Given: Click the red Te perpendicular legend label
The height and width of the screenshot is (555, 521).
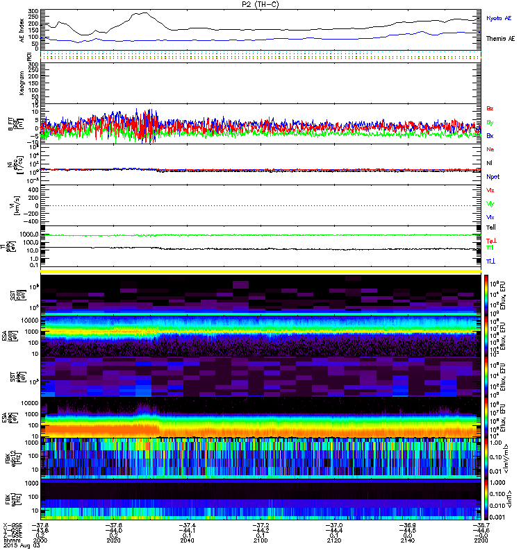Looking at the screenshot, I should (491, 241).
